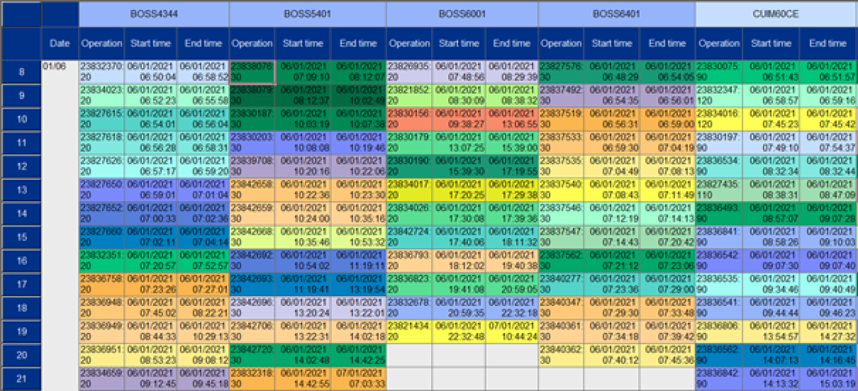
Task: Select the CUIM60CE header cell
Action: click(776, 13)
